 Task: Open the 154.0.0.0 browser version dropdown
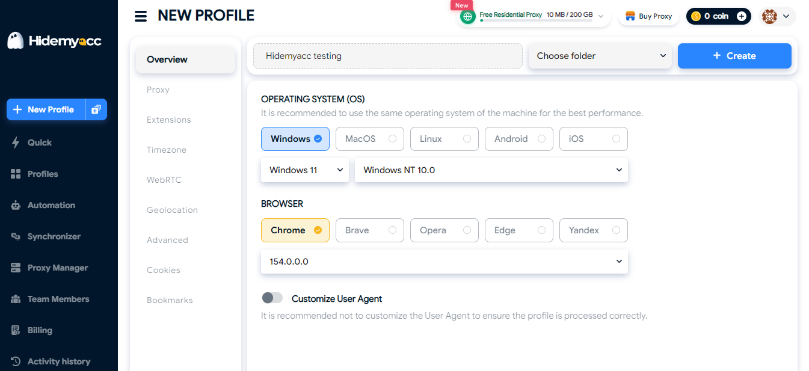(x=444, y=262)
